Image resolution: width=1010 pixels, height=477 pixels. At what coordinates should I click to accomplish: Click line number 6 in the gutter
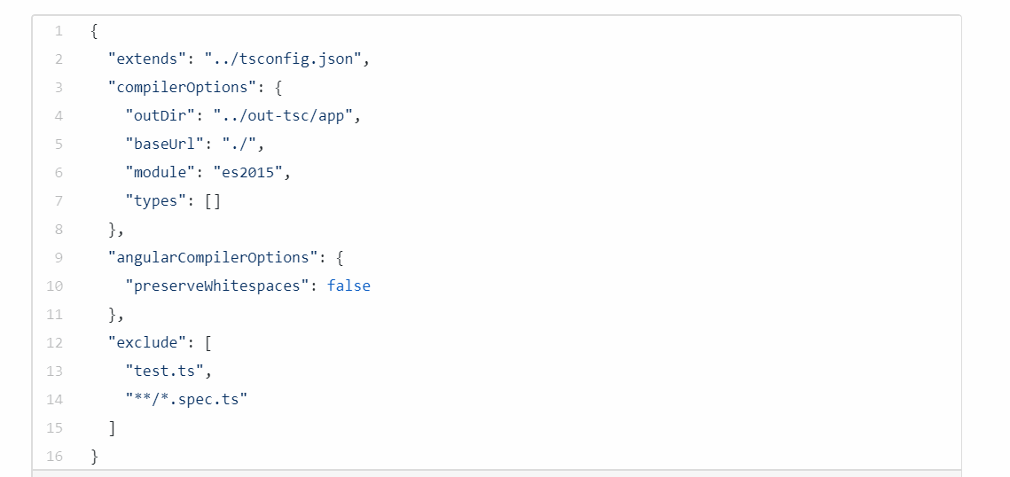(x=59, y=173)
